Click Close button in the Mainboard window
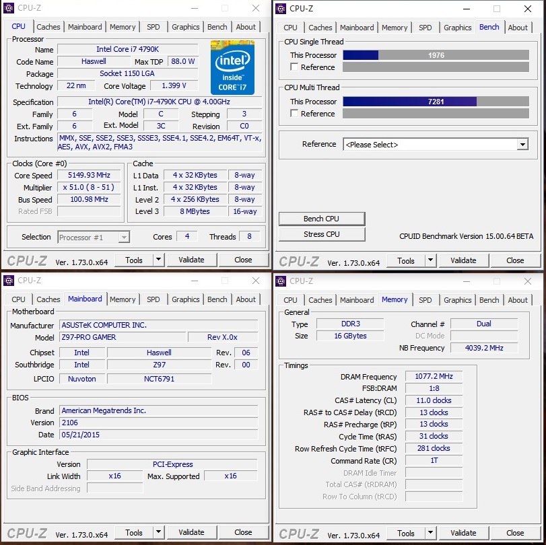 pos(243,532)
